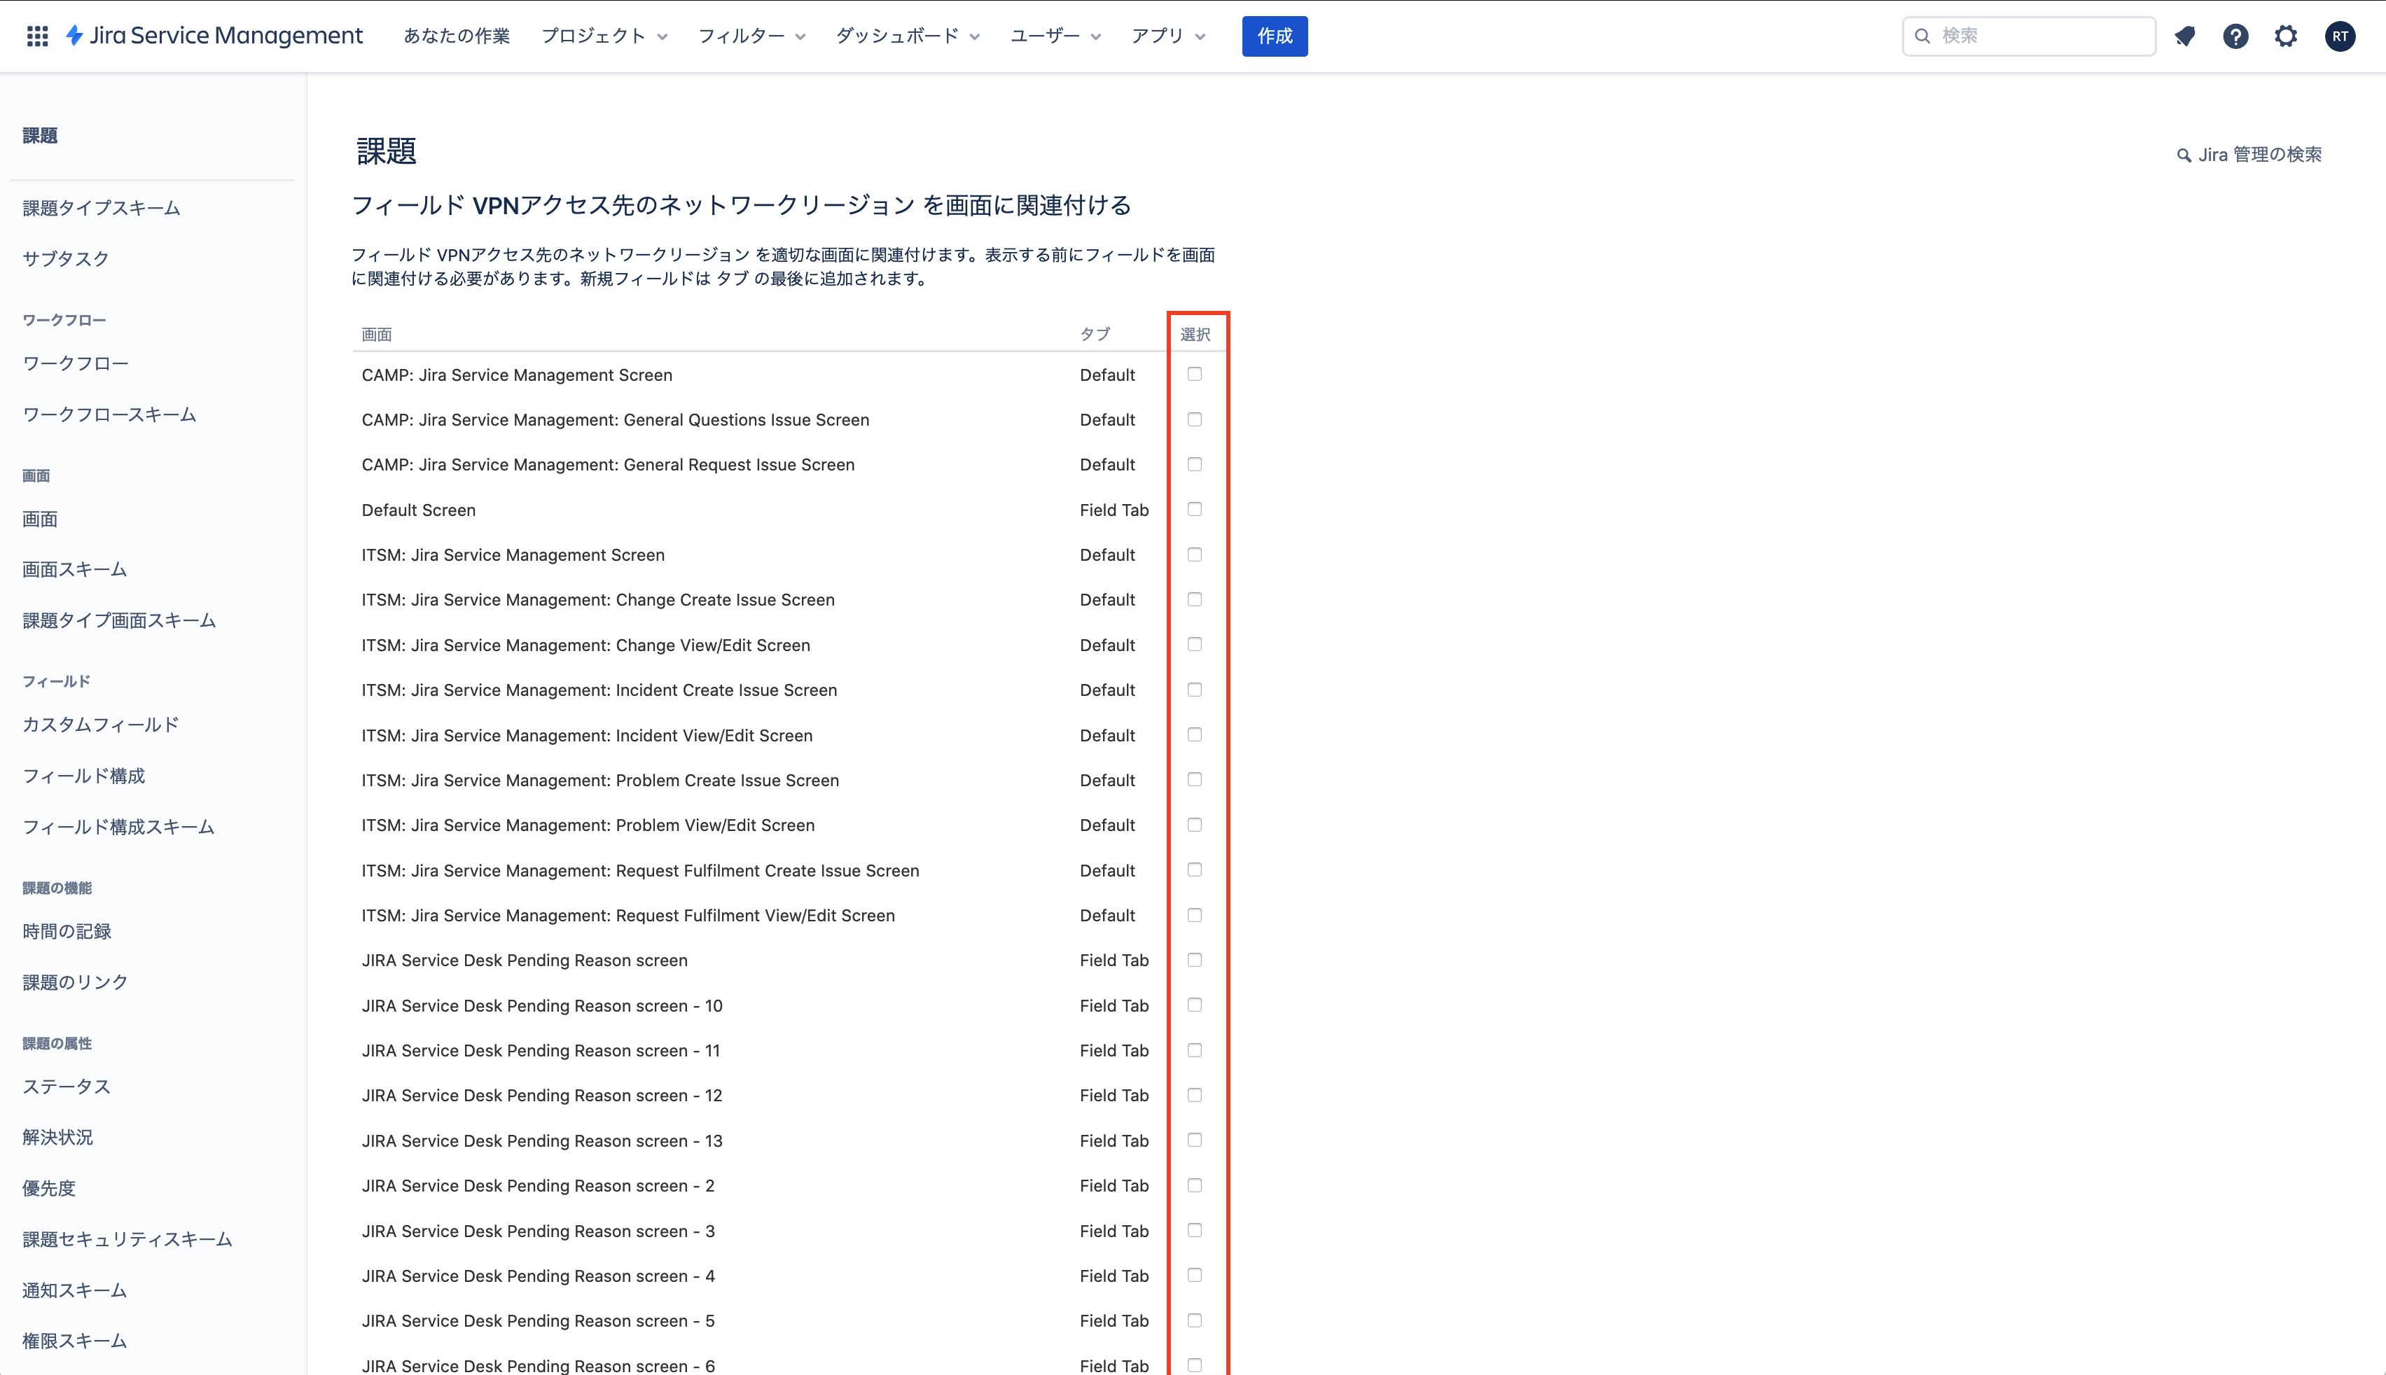The image size is (2386, 1375).
Task: Open 課題のリンク sidebar item
Action: pos(76,982)
